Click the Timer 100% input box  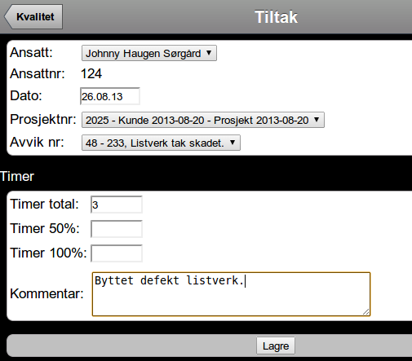coord(117,253)
